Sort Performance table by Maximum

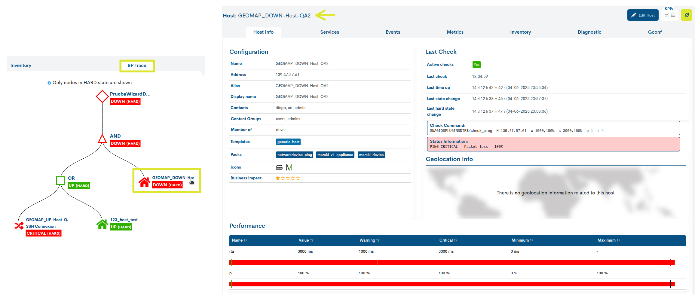[609, 240]
